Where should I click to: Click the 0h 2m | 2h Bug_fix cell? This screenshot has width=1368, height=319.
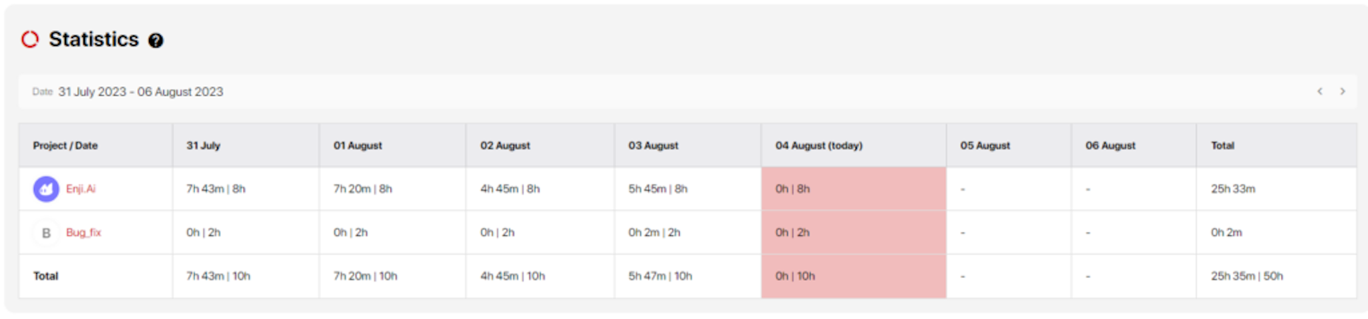tap(687, 232)
